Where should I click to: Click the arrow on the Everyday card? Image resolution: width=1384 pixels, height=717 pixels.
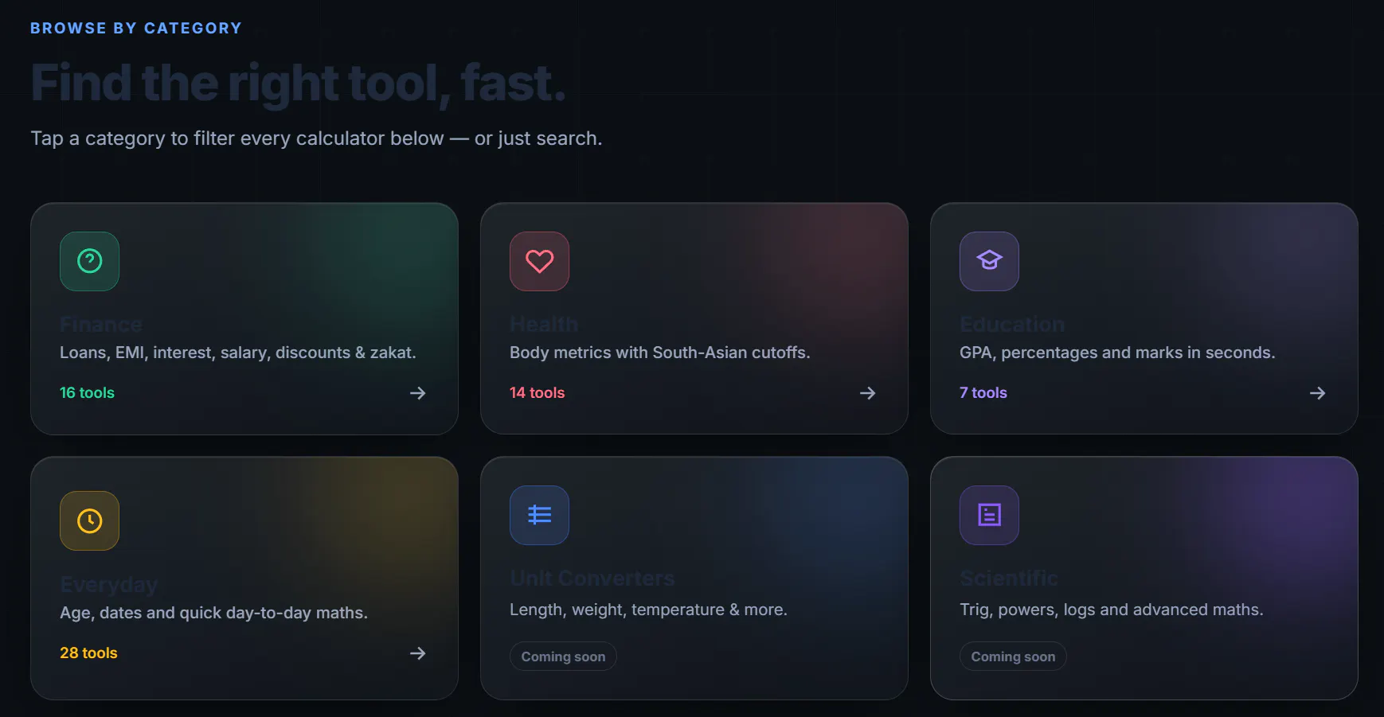point(417,653)
